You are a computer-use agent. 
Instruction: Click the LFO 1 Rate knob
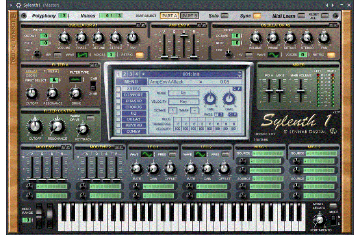[137, 169]
